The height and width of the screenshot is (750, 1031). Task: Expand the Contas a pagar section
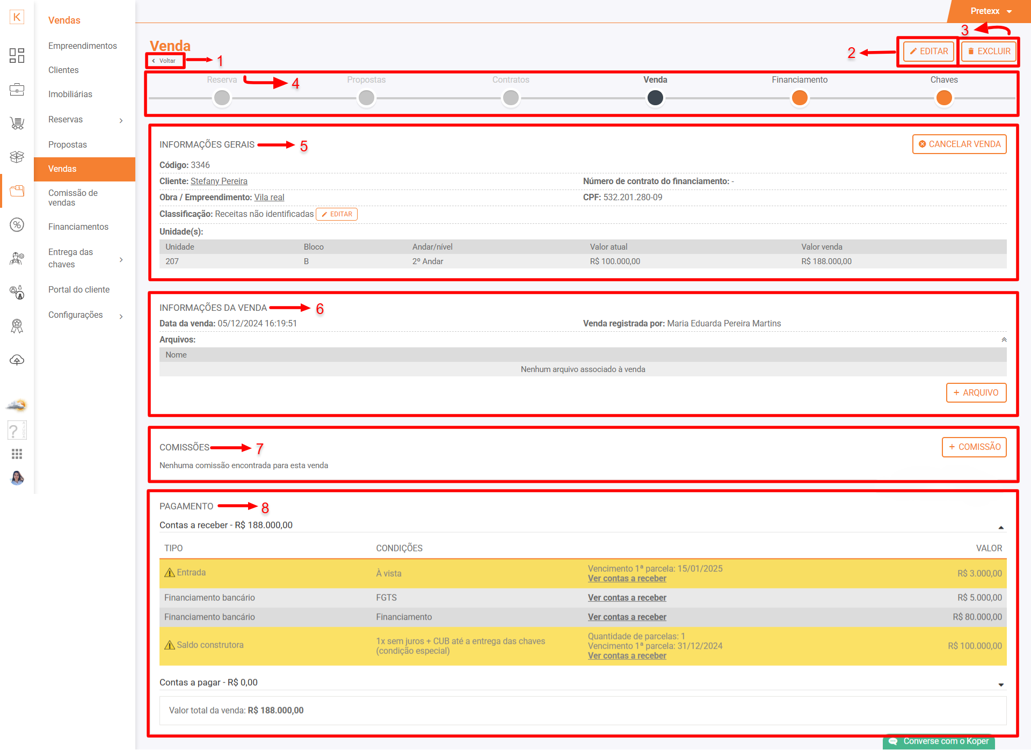coord(1001,685)
